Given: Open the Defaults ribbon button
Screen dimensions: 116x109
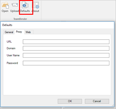Looking at the screenshot, I should click(25, 7).
